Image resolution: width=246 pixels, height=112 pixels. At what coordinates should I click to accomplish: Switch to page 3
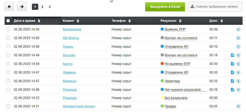click(x=50, y=7)
